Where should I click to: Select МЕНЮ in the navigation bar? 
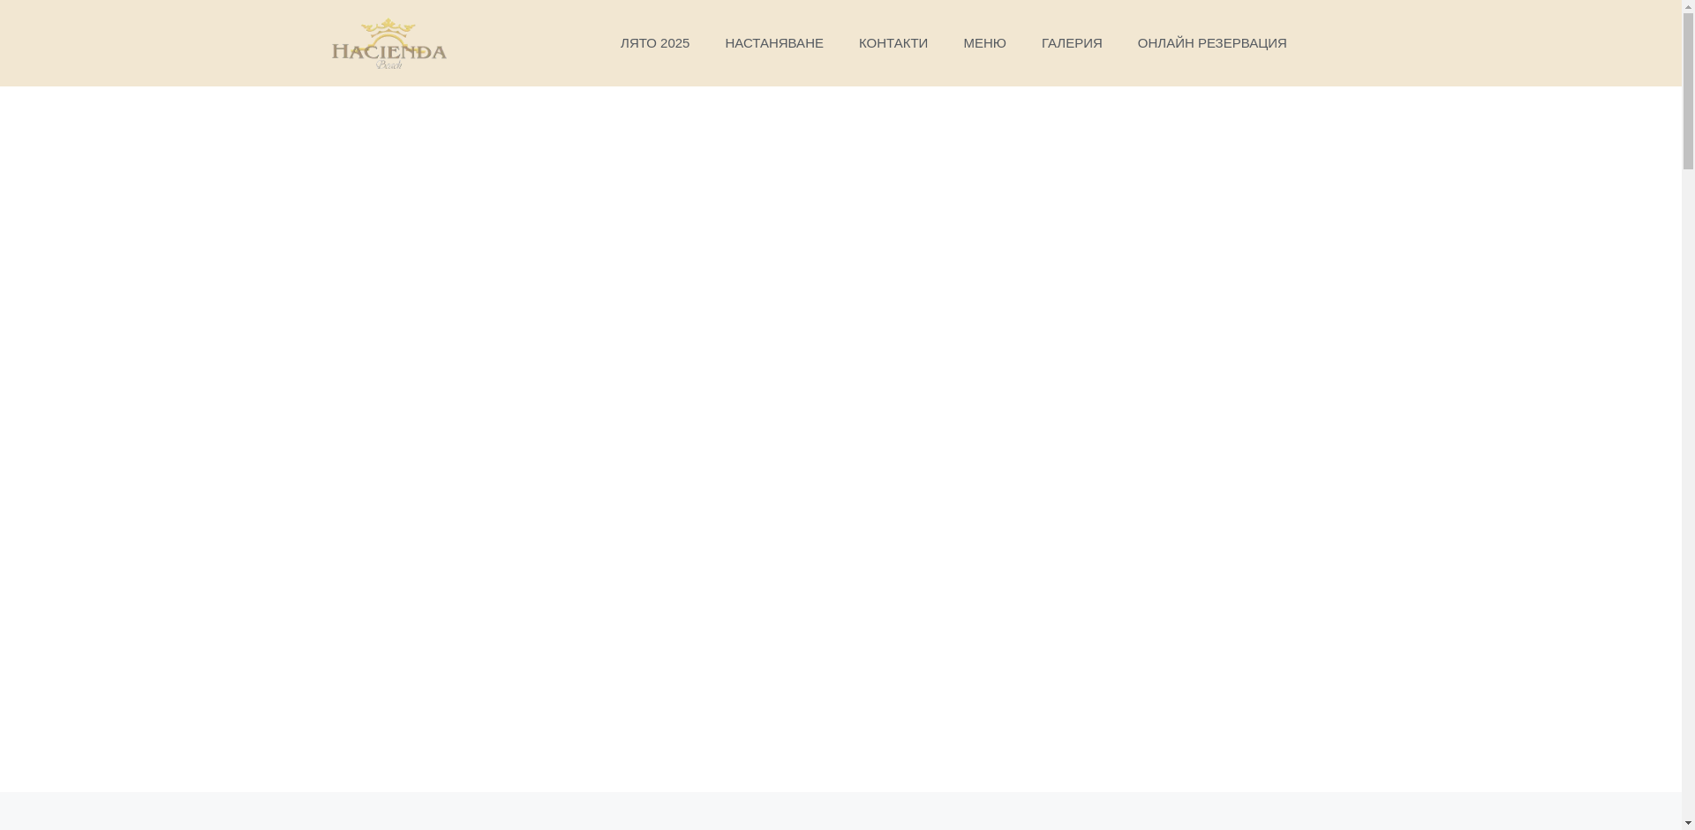tap(984, 43)
